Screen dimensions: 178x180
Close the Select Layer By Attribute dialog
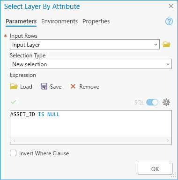click(x=171, y=6)
